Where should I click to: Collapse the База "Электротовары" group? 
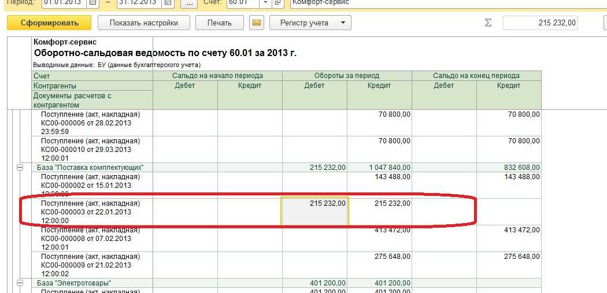click(19, 283)
